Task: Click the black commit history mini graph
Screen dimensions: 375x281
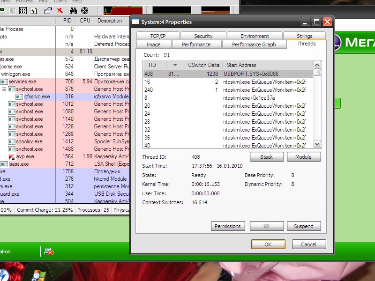Action: pos(172,10)
